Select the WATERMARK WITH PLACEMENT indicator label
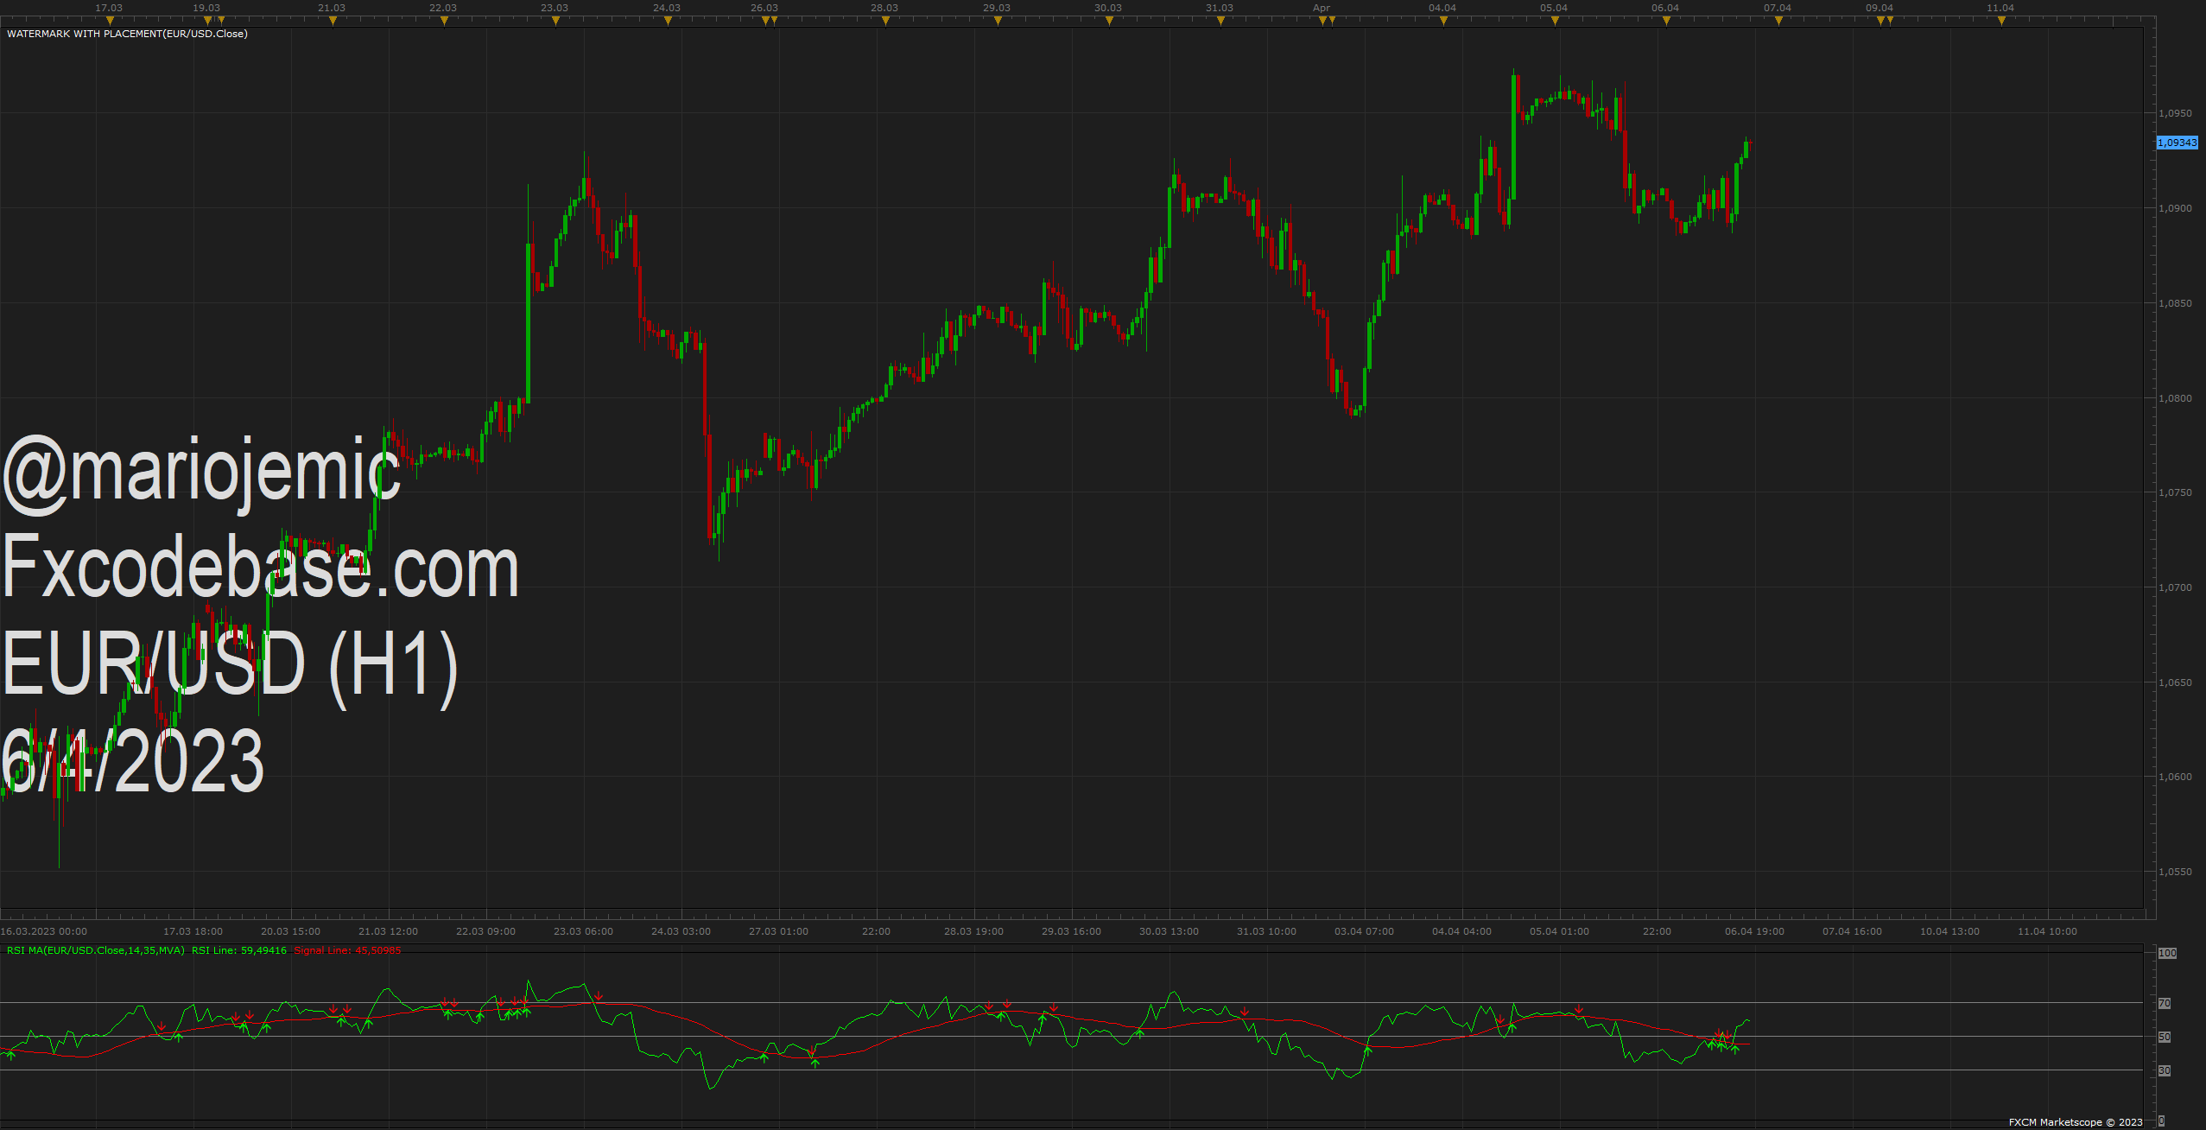Viewport: 2206px width, 1130px height. coord(127,34)
